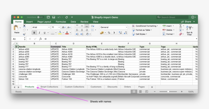This screenshot has height=109, width=209.
Task: Apply percent style format
Action: pos(109,33)
